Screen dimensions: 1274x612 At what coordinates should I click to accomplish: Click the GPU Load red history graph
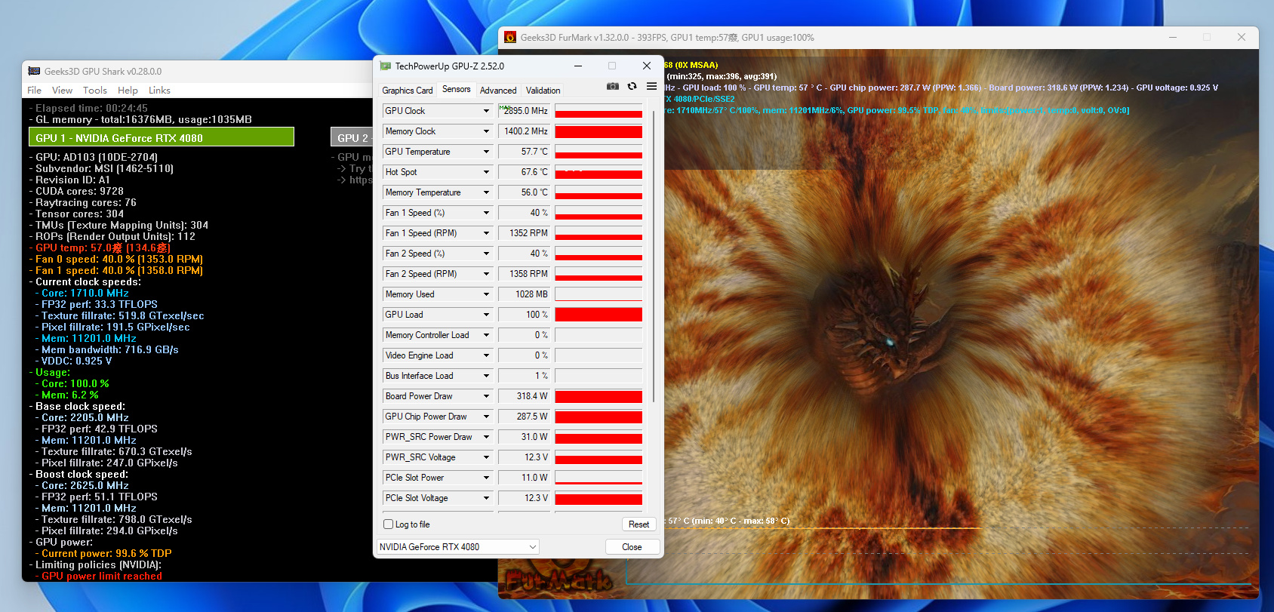tap(599, 315)
